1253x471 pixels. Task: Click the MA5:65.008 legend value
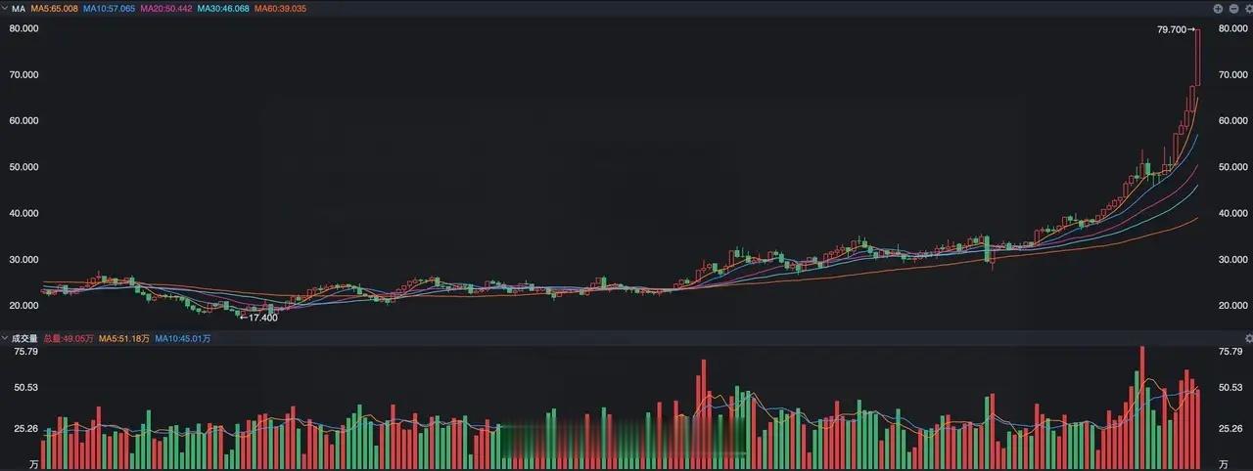[55, 8]
